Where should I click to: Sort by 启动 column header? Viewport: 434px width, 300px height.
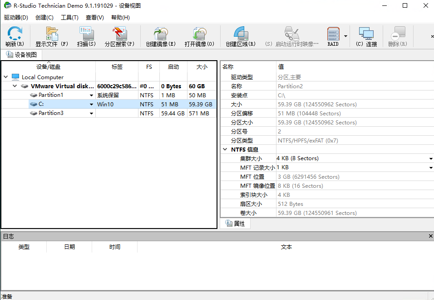(x=173, y=67)
